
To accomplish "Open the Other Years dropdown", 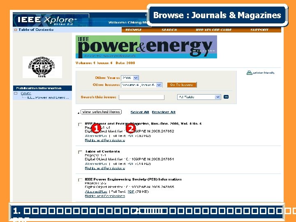I will click(x=130, y=78).
